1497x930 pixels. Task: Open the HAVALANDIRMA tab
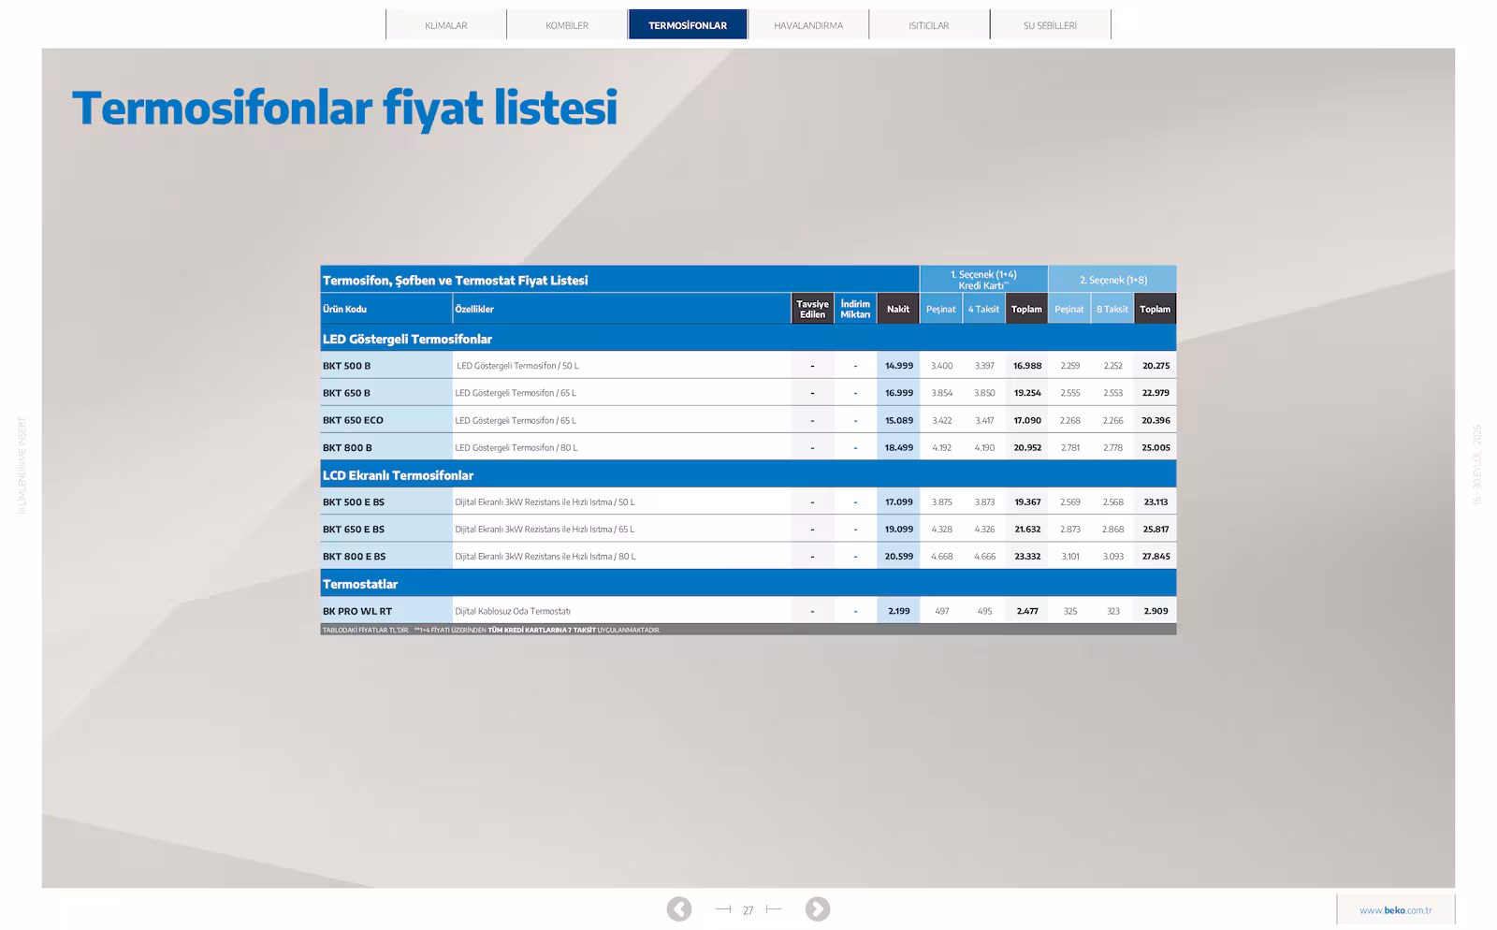coord(808,25)
